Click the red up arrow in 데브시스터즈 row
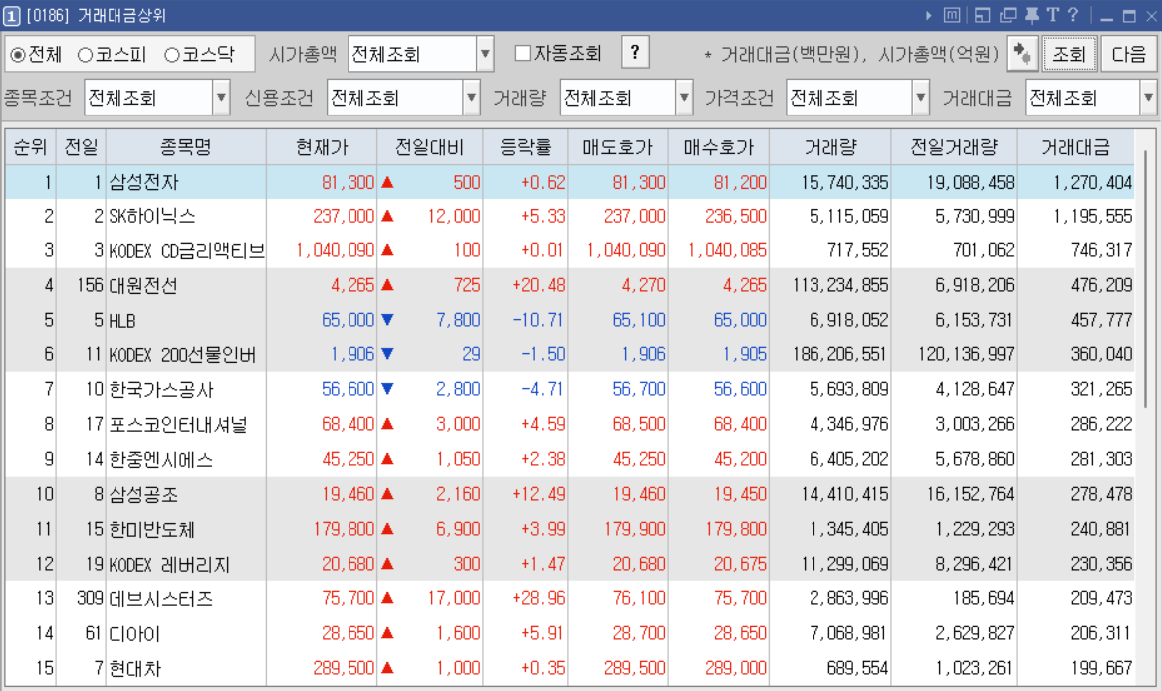The width and height of the screenshot is (1162, 691). pos(387,598)
